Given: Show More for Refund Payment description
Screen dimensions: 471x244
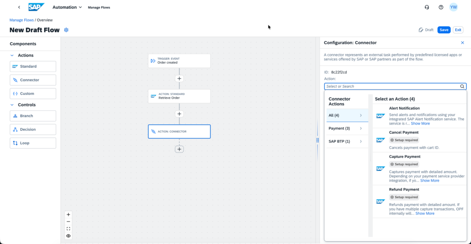Looking at the screenshot, I should click(425, 213).
